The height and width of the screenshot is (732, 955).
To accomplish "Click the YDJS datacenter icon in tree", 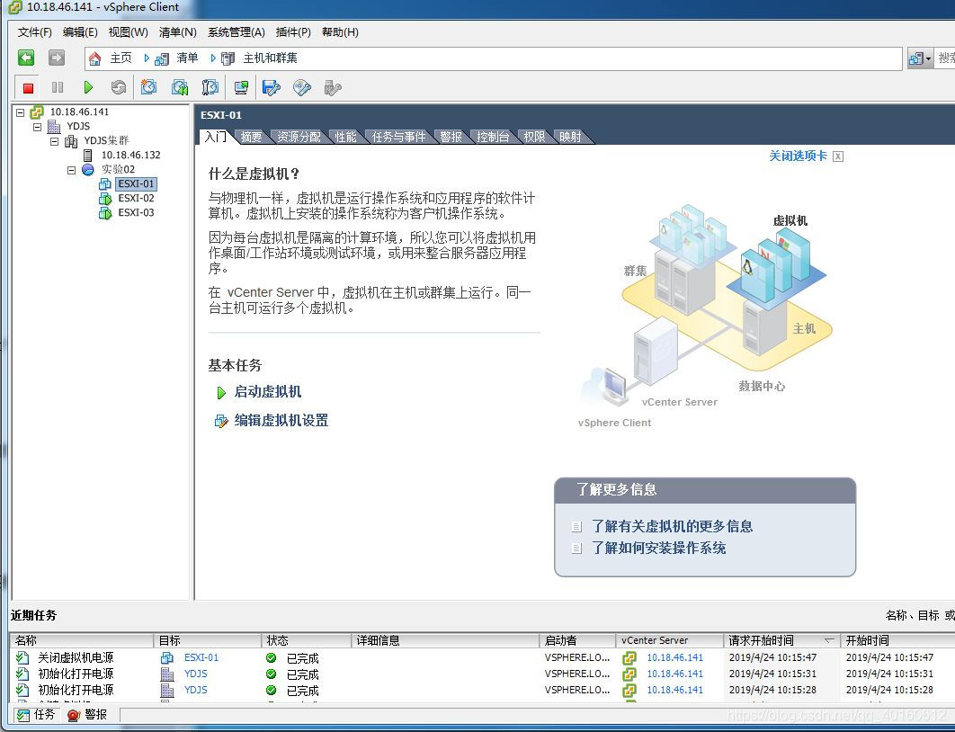I will click(x=54, y=126).
